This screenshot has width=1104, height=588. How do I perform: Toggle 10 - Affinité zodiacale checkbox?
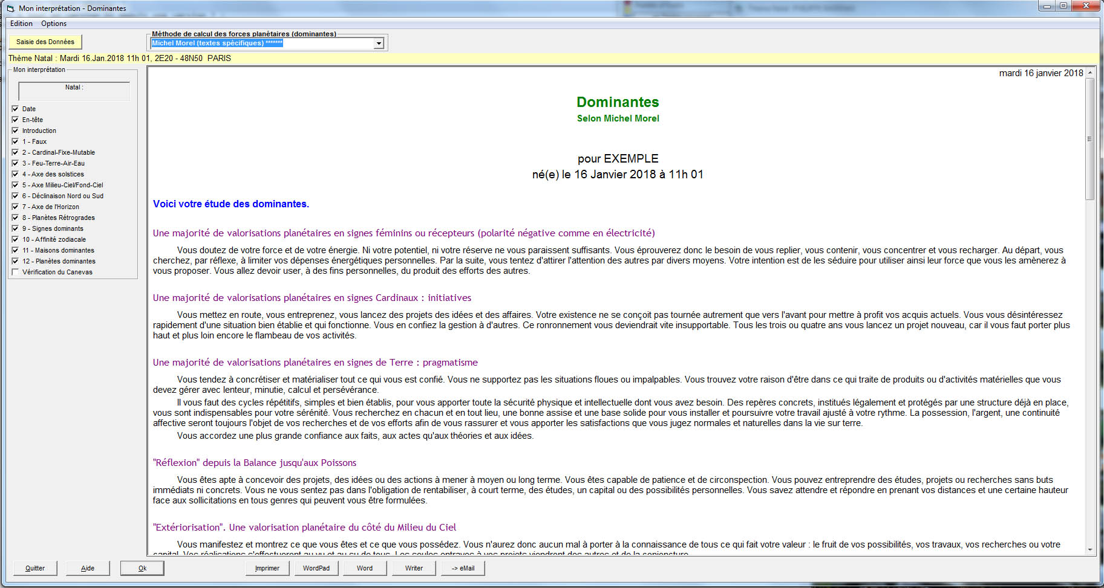pyautogui.click(x=15, y=239)
